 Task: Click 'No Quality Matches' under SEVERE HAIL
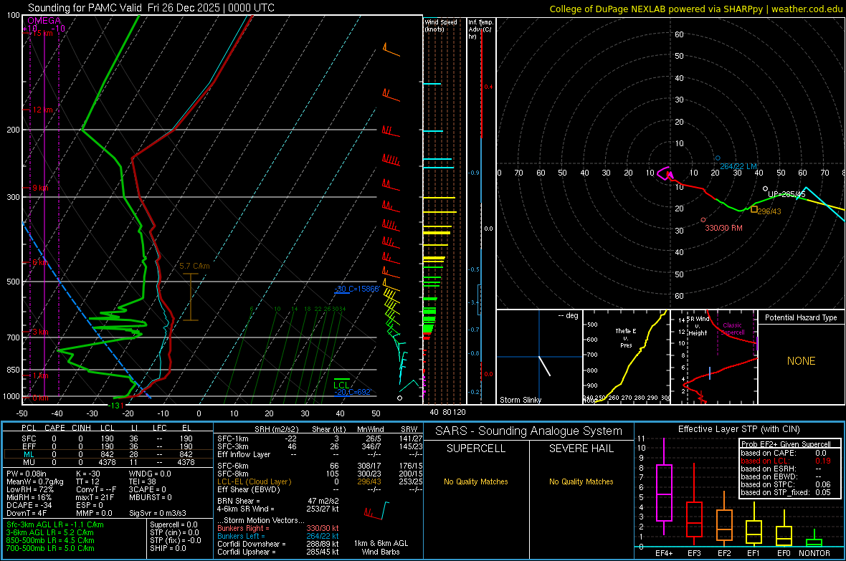pos(581,481)
